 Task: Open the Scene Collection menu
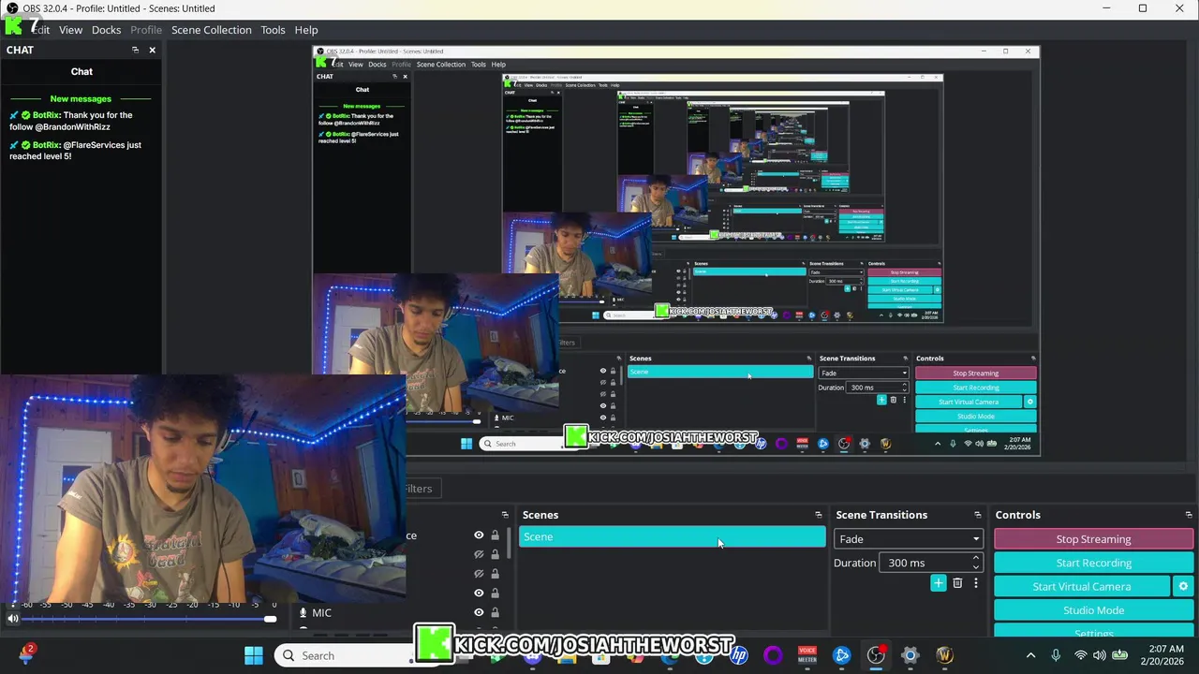pyautogui.click(x=212, y=30)
